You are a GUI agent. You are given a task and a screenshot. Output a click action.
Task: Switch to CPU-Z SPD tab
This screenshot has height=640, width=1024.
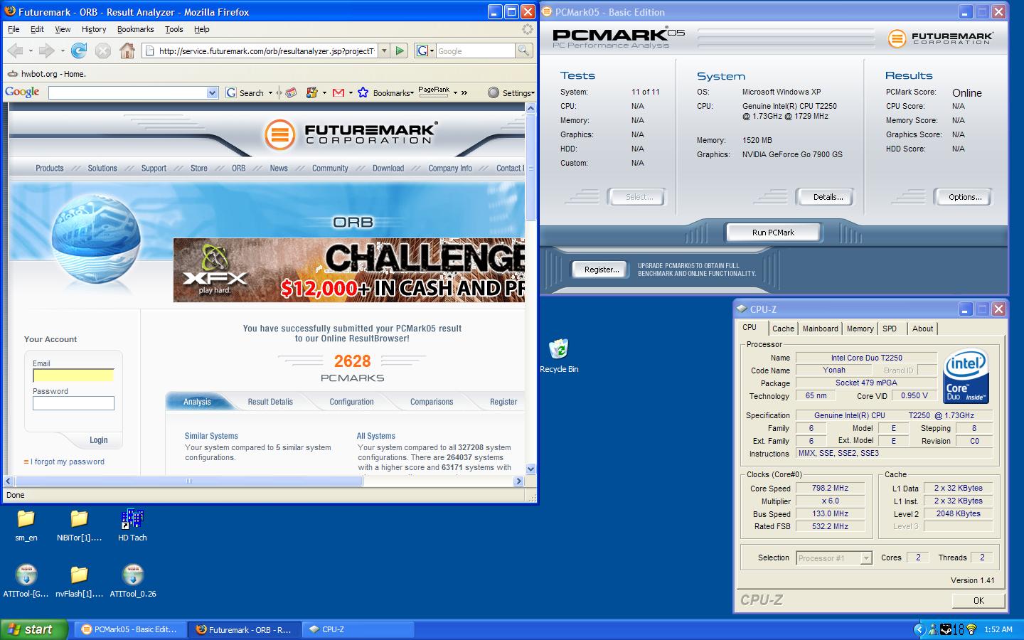(x=890, y=329)
